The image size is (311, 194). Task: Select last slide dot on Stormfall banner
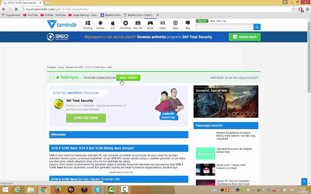click(x=255, y=114)
